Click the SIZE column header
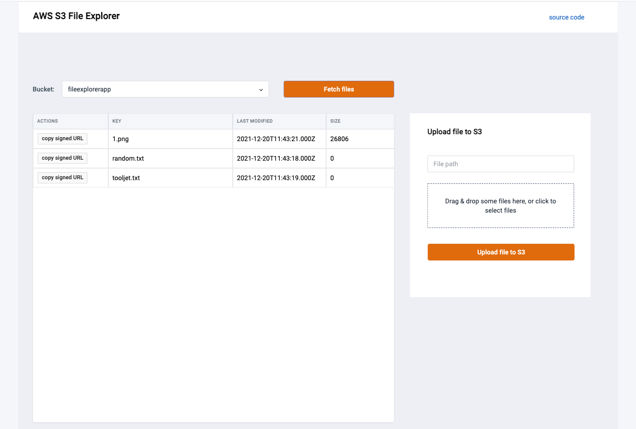Image resolution: width=636 pixels, height=429 pixels. 335,121
